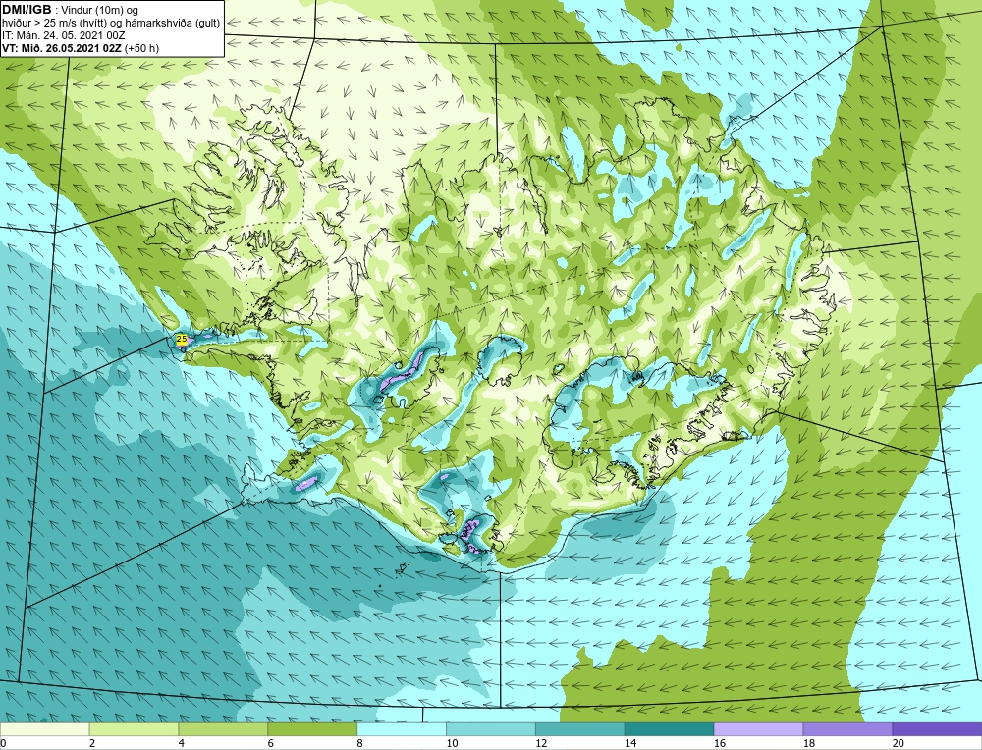
Task: Click the "18" label on the wind scale
Action: tap(808, 743)
